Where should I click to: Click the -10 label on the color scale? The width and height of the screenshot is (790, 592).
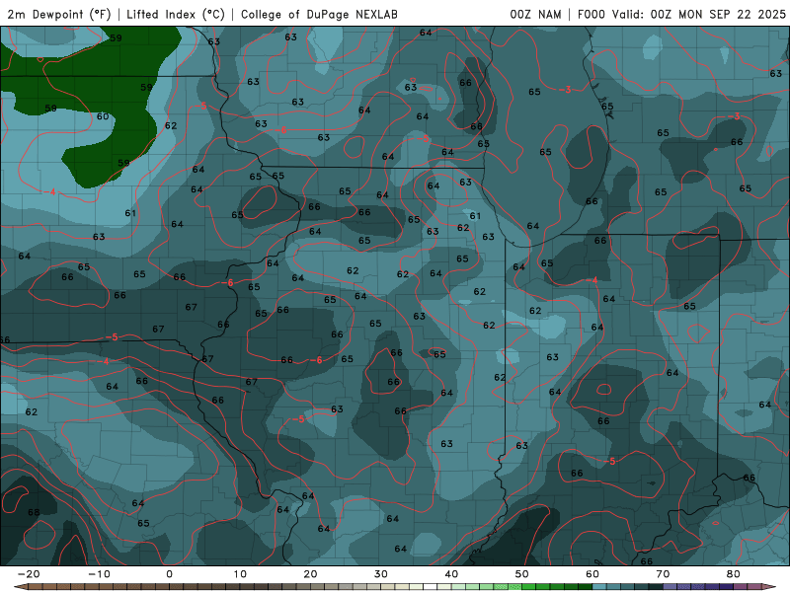point(99,574)
